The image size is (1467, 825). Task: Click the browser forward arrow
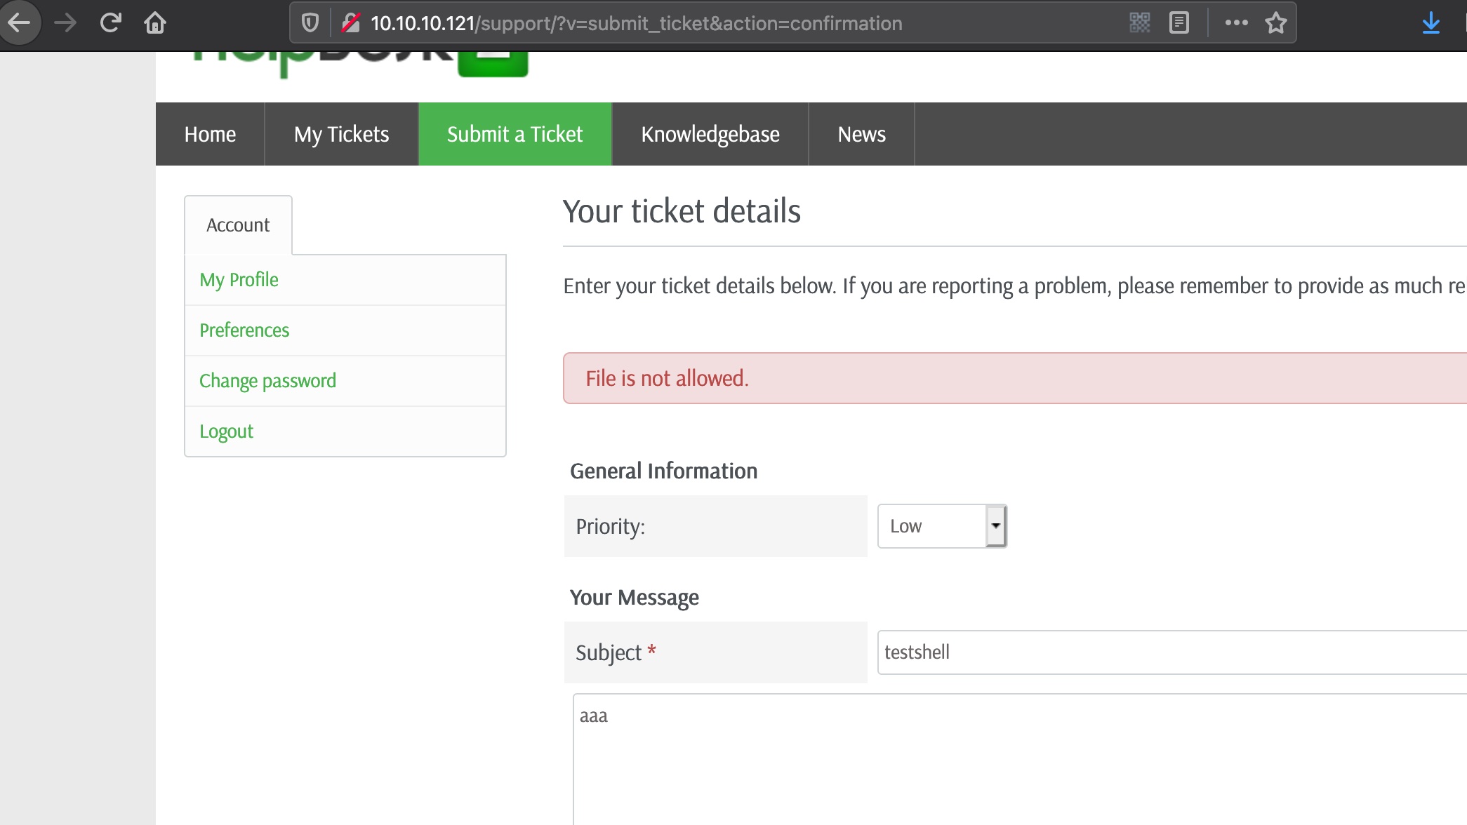tap(65, 23)
